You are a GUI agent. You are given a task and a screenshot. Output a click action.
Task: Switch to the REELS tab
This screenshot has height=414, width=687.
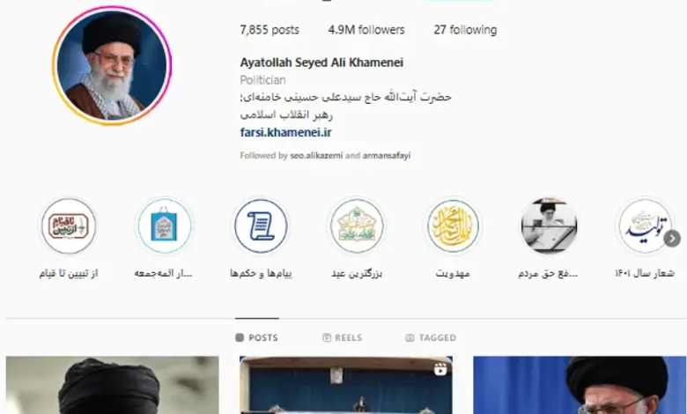coord(343,337)
